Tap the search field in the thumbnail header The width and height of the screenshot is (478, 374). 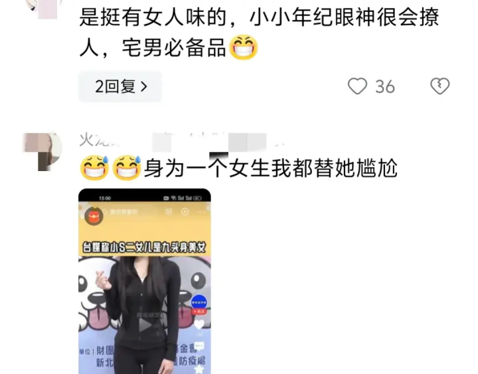[123, 212]
